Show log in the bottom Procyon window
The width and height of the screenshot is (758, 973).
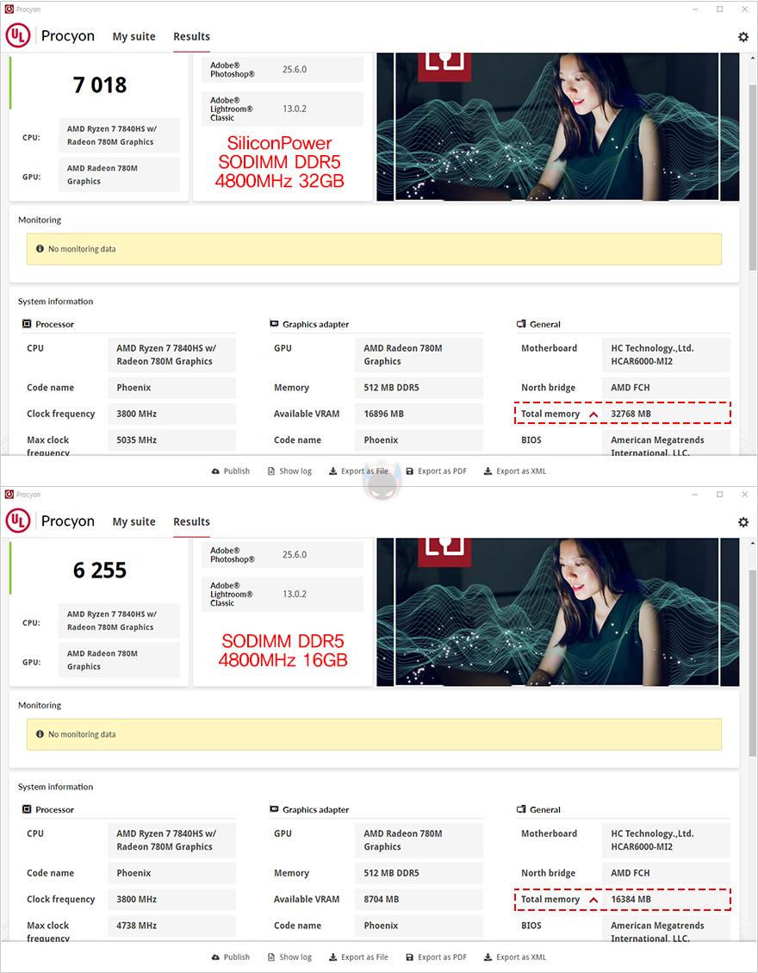[289, 957]
